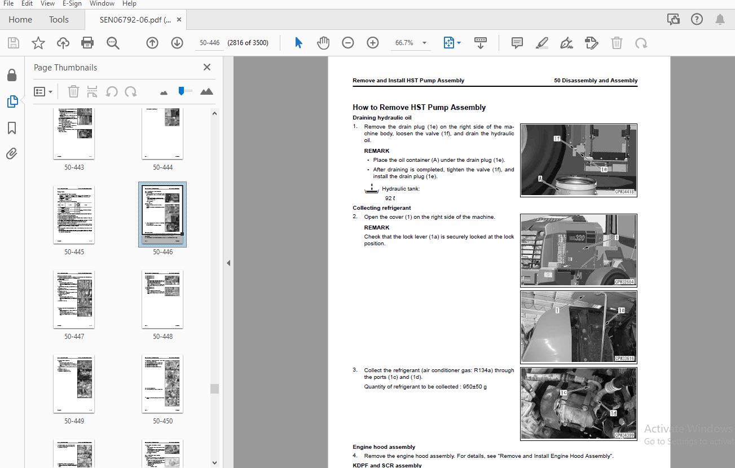Image resolution: width=735 pixels, height=468 pixels.
Task: Open the Attachments paperclip panel
Action: [12, 153]
